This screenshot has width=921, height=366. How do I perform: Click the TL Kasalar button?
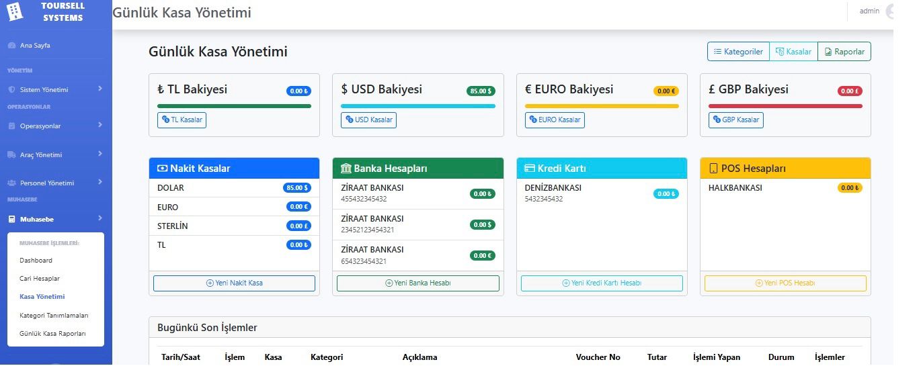(182, 120)
